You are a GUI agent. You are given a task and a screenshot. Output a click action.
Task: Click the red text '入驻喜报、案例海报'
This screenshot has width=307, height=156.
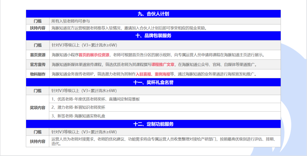click(153, 74)
